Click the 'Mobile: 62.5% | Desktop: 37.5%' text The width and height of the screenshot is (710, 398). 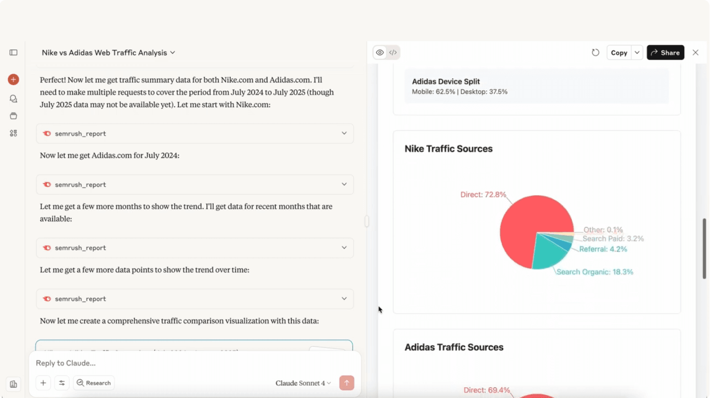tap(460, 92)
